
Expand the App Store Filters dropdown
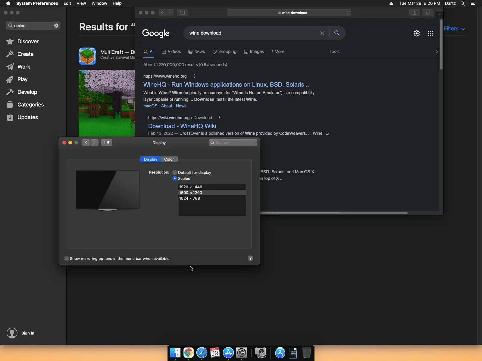(454, 29)
